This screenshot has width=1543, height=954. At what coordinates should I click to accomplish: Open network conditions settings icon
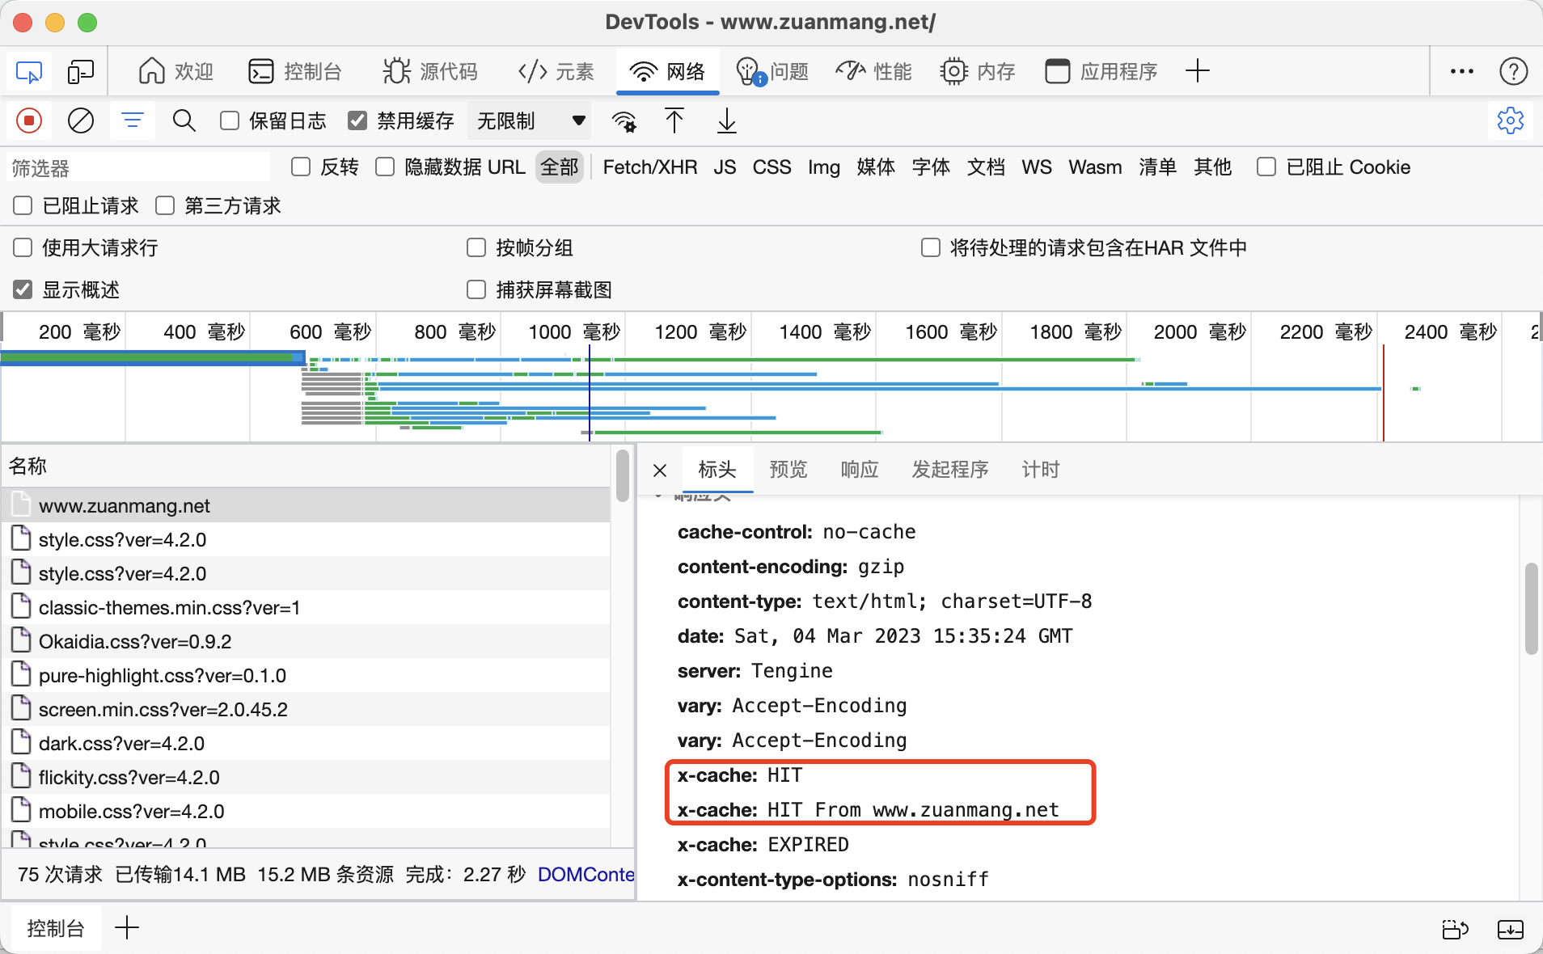[x=624, y=121]
